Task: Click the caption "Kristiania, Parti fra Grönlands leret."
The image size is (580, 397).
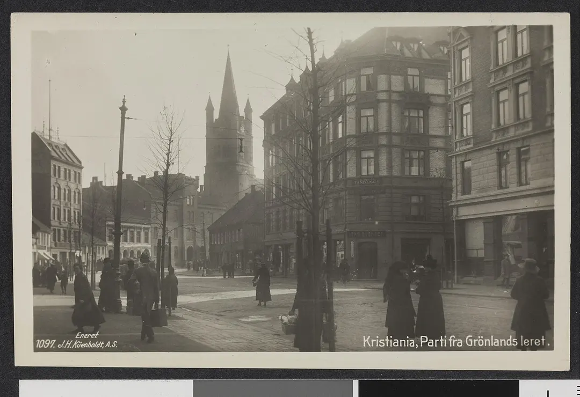Action: pos(456,342)
